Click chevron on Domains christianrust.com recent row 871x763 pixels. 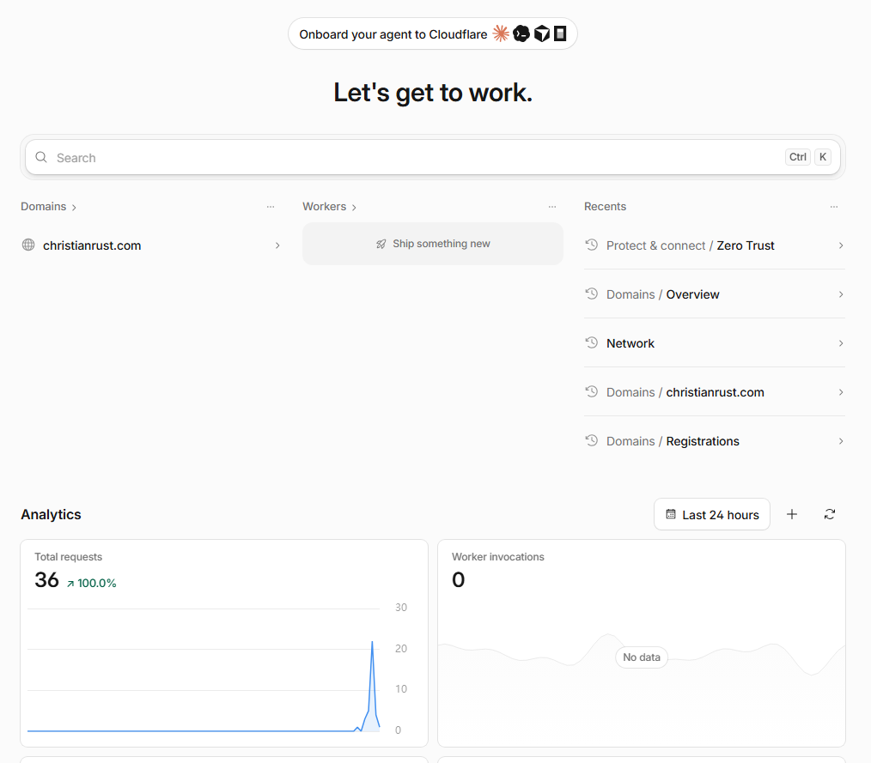[840, 391]
